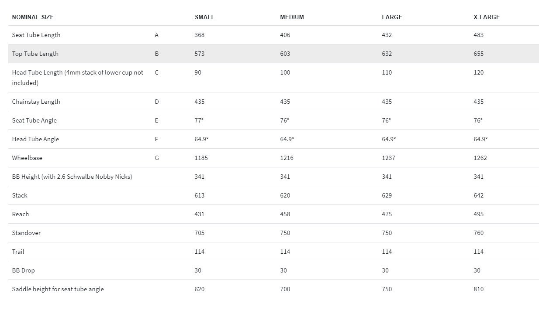Click the Trail row label

coord(18,252)
